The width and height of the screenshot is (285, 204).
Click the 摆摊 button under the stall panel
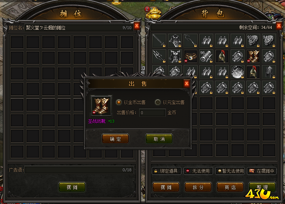[x=72, y=187]
